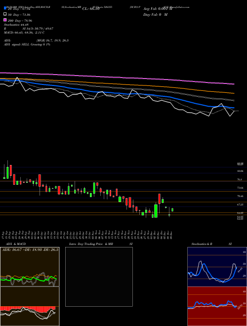The height and width of the screenshot is (326, 247).
Task: Click the 'ADX: 16.67 +DY: 18.93 -DY: 26.5' header
Action: pos(30,249)
